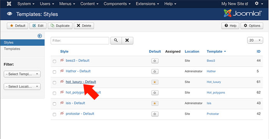Screen dimensions: 269x139
Task: Click the search magnifier button beside Filter
Action: pos(116,40)
